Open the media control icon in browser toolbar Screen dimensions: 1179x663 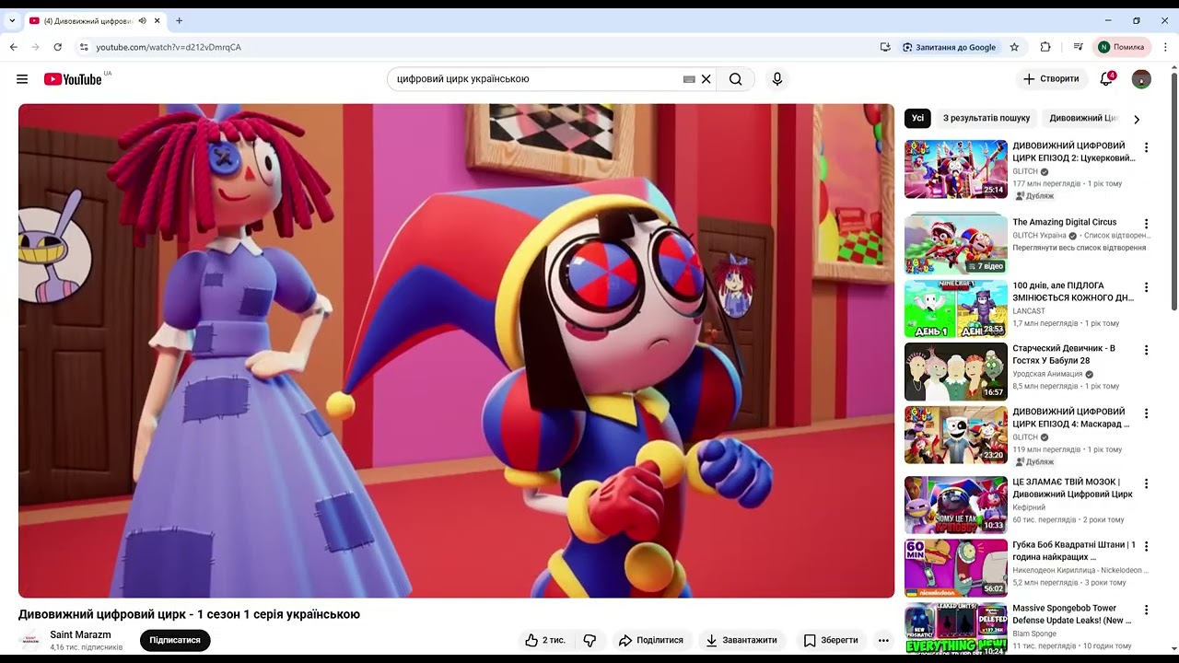point(1078,47)
